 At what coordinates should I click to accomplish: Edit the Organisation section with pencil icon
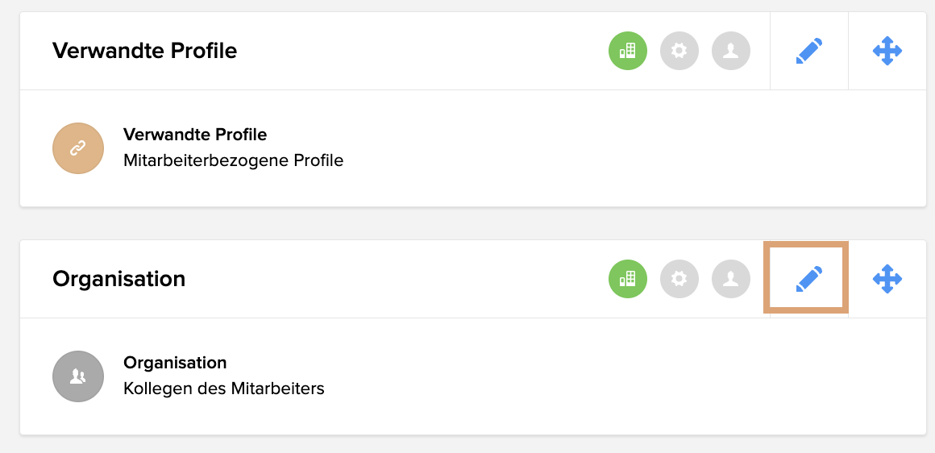tap(809, 279)
